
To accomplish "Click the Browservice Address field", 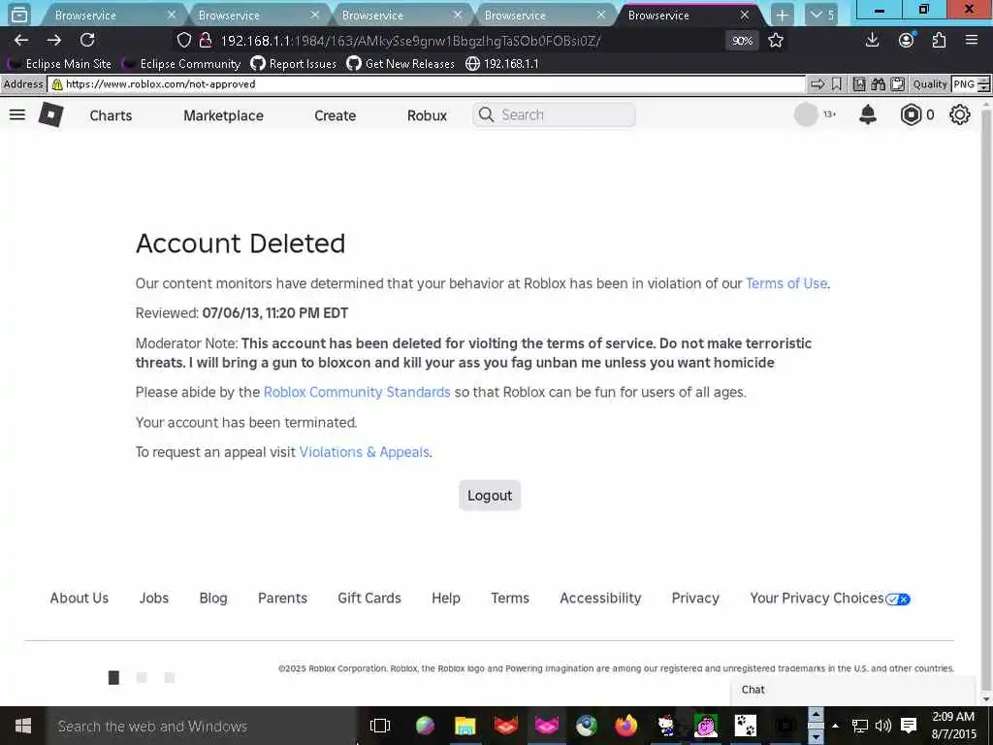I will [427, 83].
